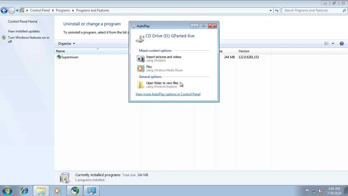Go to Programs breadcrumb

tap(63, 10)
